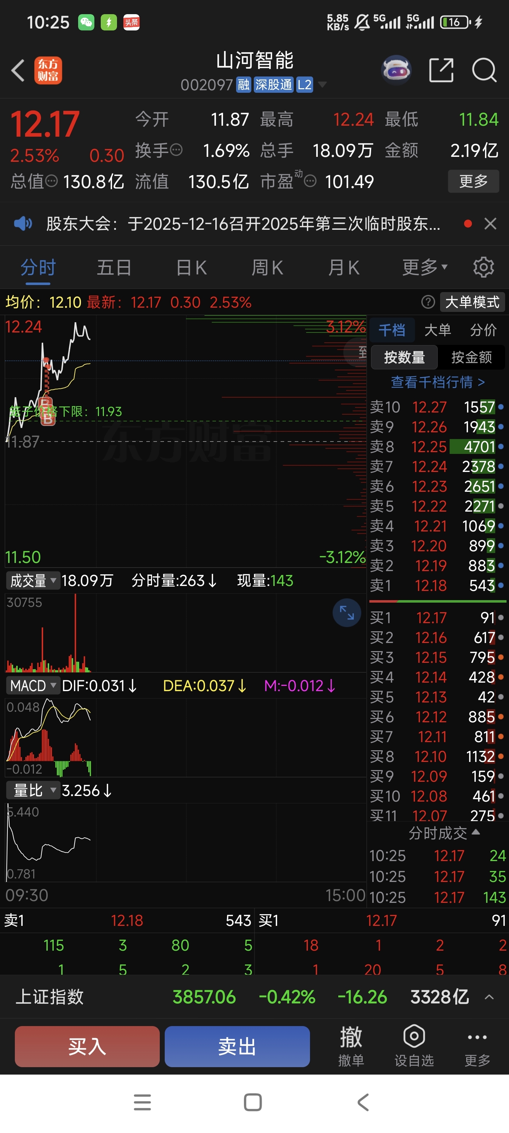
Task: Switch to 周K tab
Action: [267, 267]
